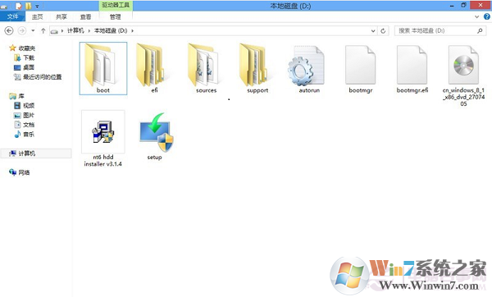Select the cn_windows_8_1 ISO disc icon
Image resolution: width=492 pixels, height=297 pixels.
[x=463, y=65]
